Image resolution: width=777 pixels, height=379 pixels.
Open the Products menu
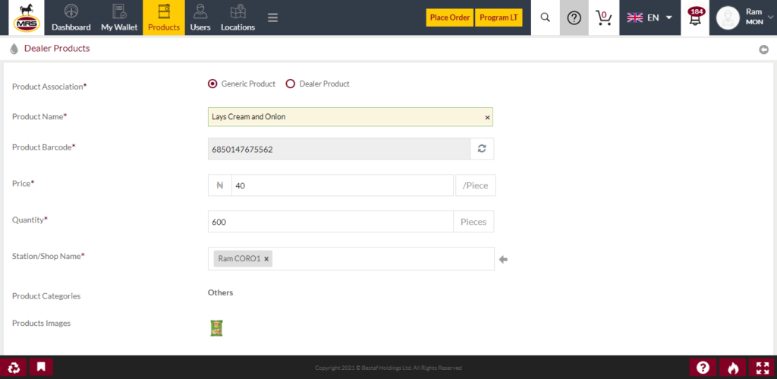tap(164, 17)
